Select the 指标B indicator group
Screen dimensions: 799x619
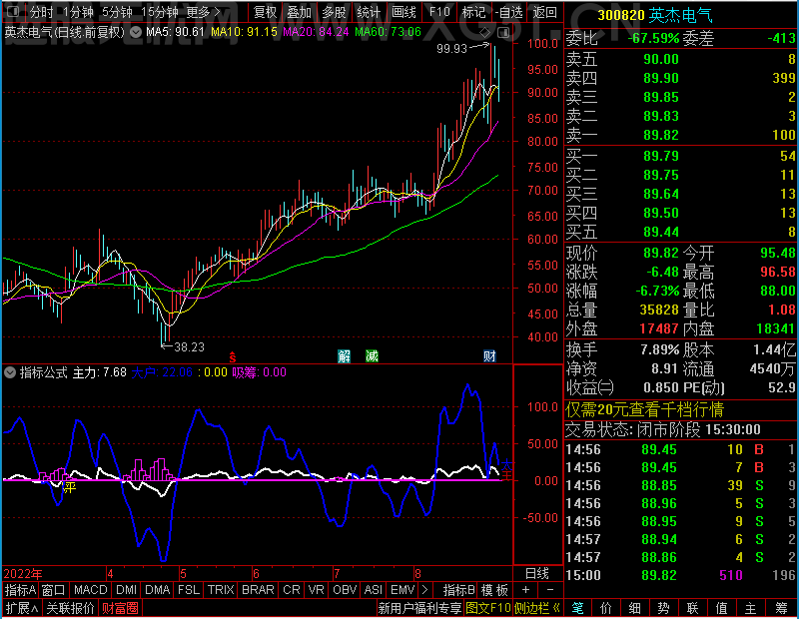459,590
